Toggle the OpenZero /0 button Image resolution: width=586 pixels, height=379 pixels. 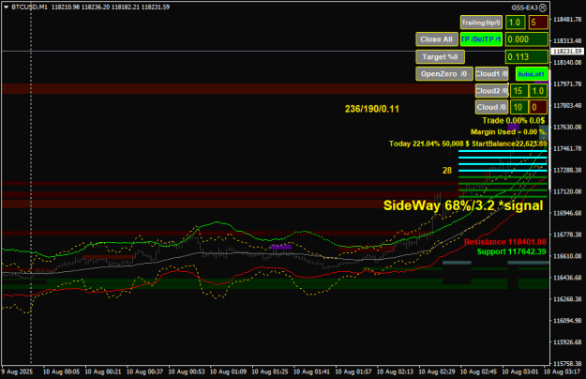pyautogui.click(x=444, y=73)
